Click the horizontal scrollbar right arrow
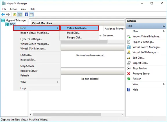Image resolution: width=167 pixels, height=122 pixels. [x=123, y=114]
